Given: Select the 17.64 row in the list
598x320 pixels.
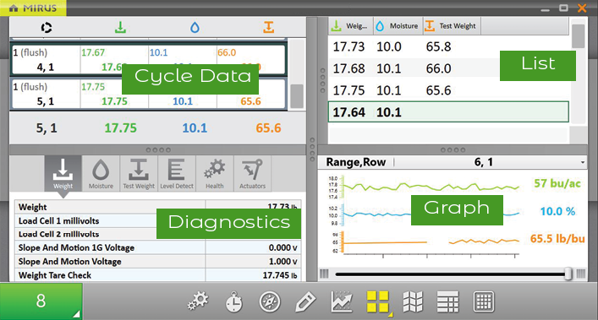Looking at the screenshot, I should 448,111.
